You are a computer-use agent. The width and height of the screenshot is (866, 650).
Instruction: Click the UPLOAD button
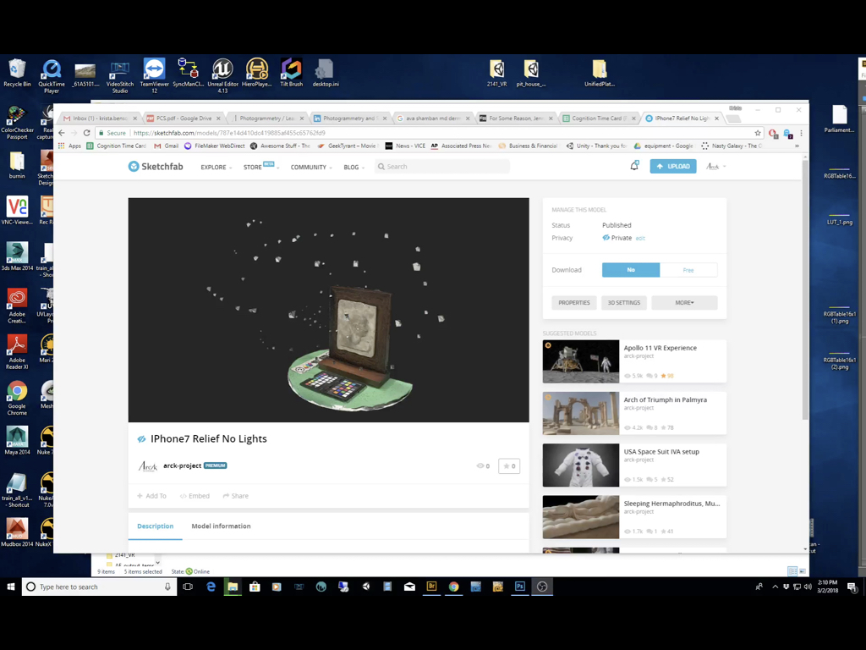click(673, 167)
